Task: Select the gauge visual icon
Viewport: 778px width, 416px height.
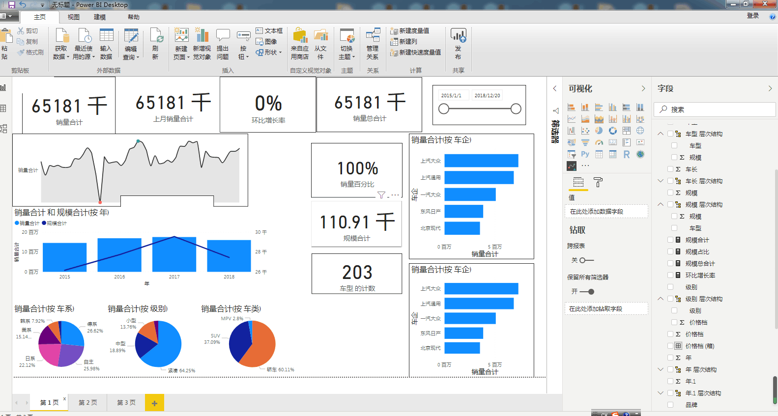Action: point(599,142)
